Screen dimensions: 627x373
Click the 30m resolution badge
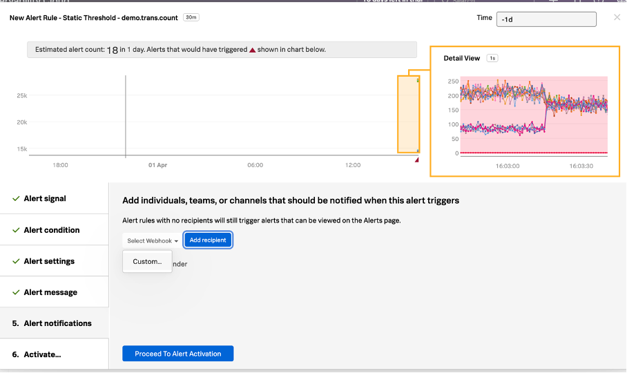click(191, 17)
